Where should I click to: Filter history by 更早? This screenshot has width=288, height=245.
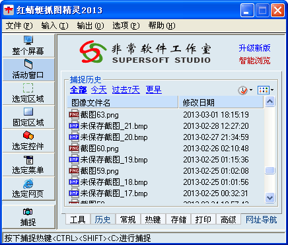pos(154,90)
